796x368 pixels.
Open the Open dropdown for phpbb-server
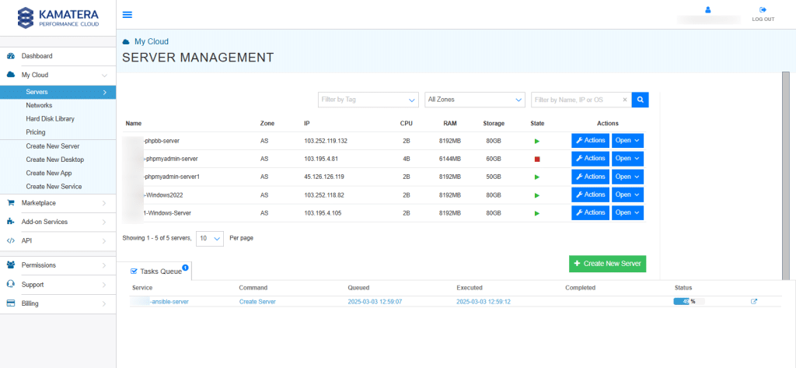pos(627,140)
